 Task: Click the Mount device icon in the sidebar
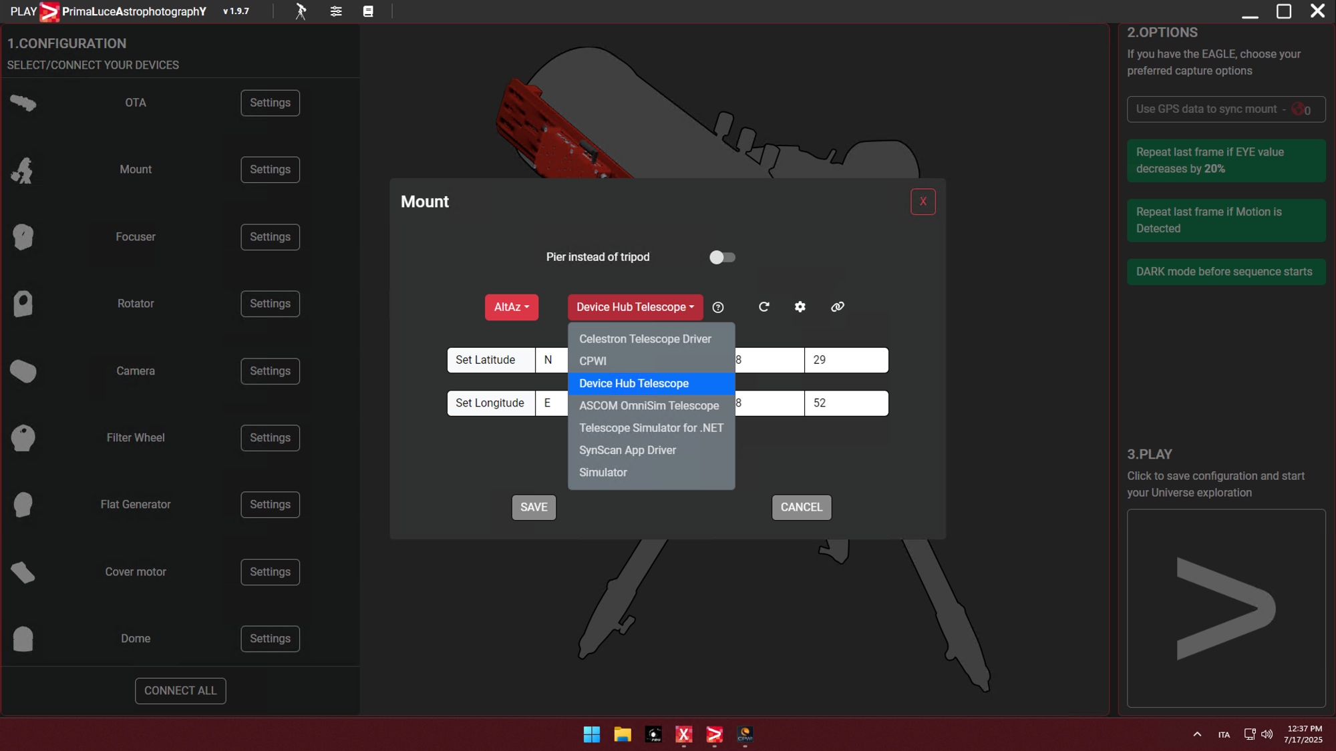(x=23, y=170)
